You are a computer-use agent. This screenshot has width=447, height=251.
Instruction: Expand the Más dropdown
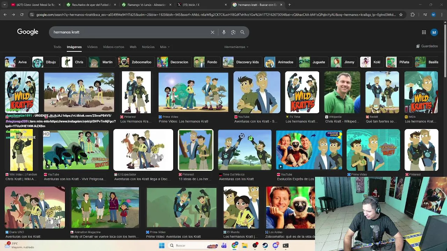pos(164,47)
